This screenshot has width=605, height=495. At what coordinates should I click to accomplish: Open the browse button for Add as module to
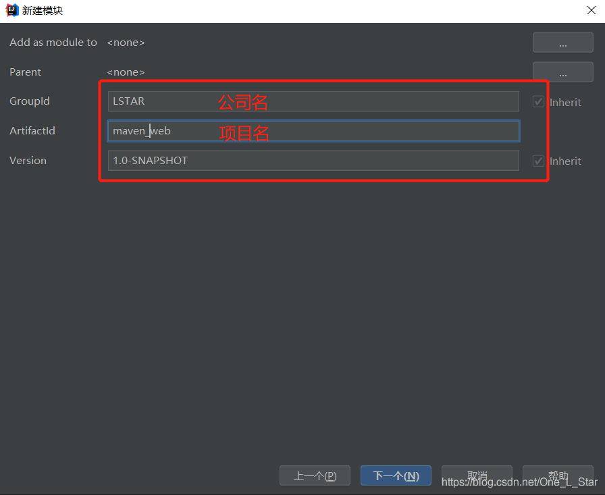(563, 43)
